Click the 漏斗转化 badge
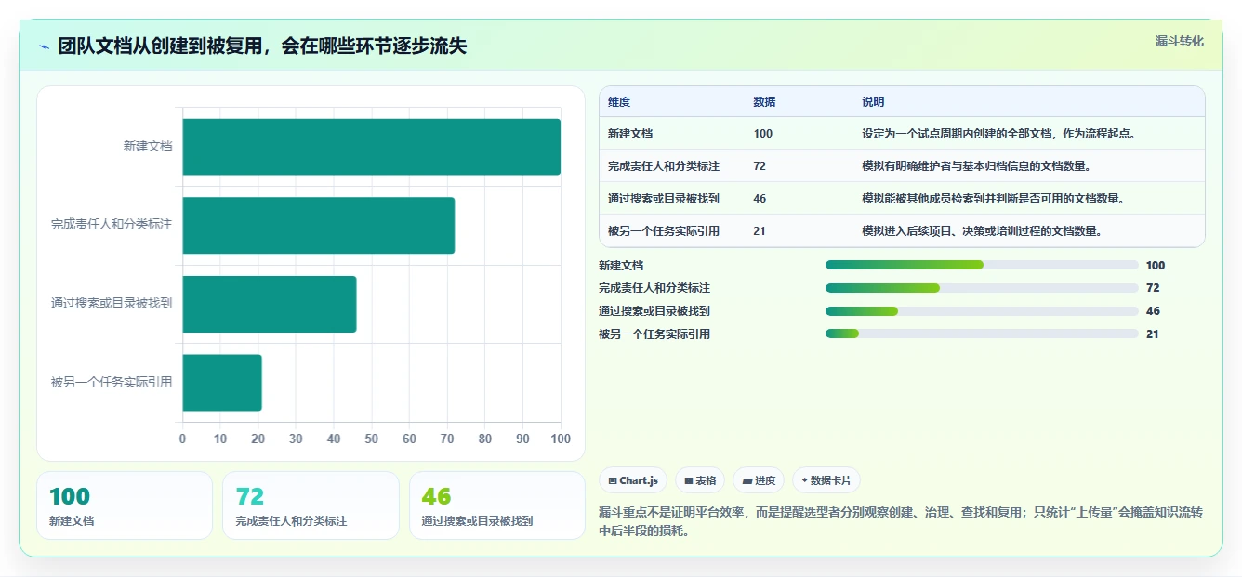 (1179, 41)
